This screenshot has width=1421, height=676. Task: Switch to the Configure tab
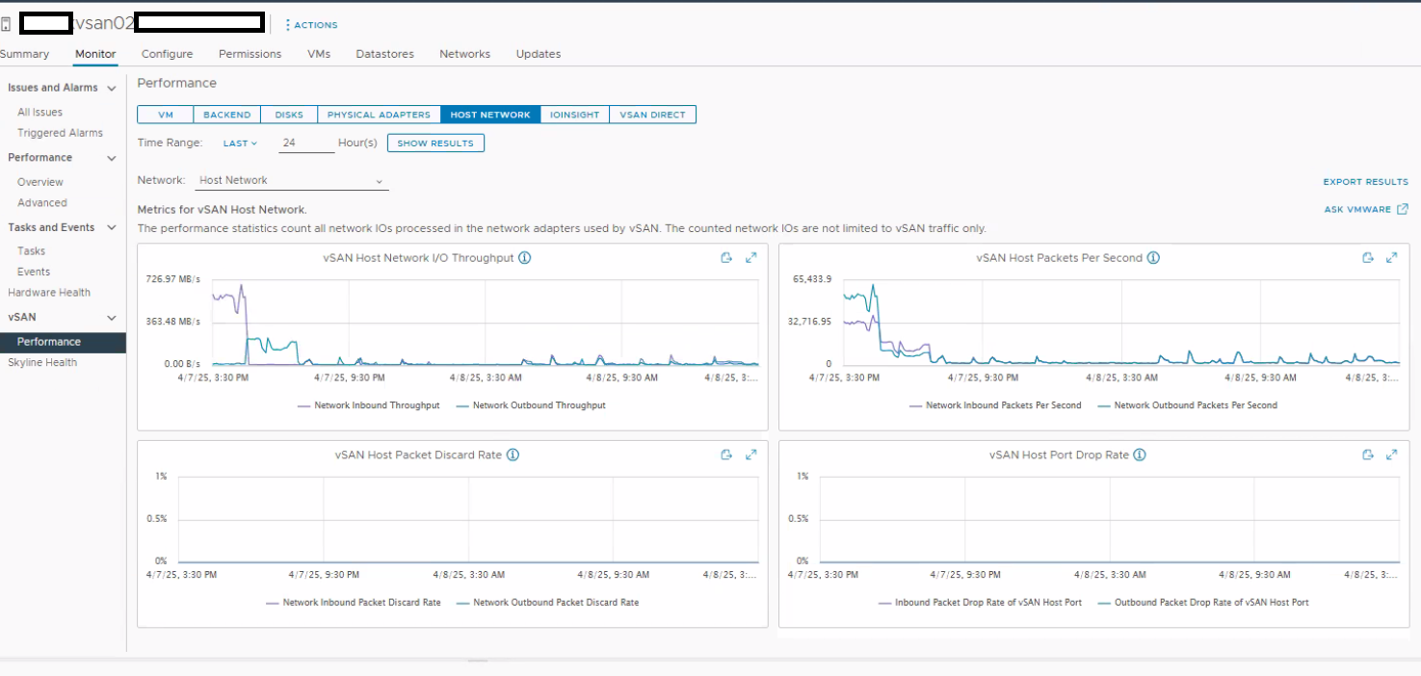point(167,54)
